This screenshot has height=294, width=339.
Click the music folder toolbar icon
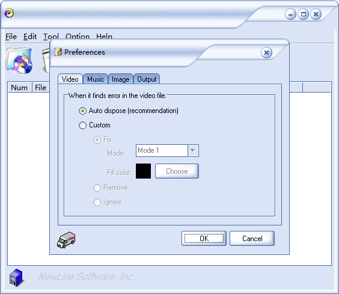click(x=19, y=61)
